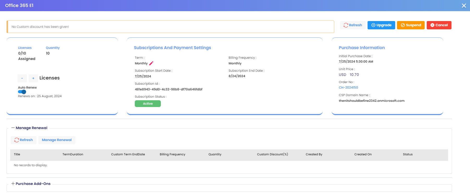Screen dimensions: 470x193
Task: Click the red Cancel button
Action: click(x=439, y=25)
